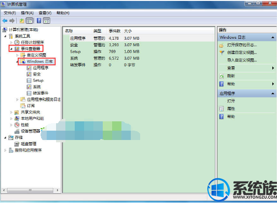Click the 转发事件 log icon in tree
This screenshot has height=203, width=277.
tap(29, 93)
